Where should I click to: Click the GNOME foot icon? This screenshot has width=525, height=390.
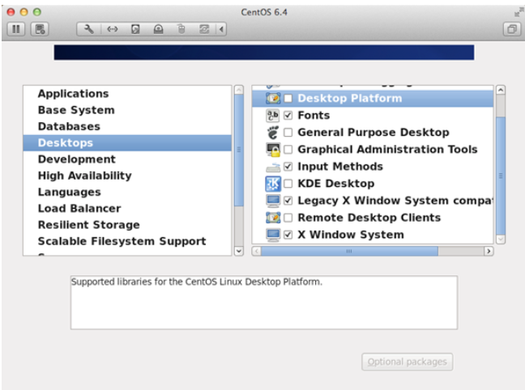pos(273,133)
